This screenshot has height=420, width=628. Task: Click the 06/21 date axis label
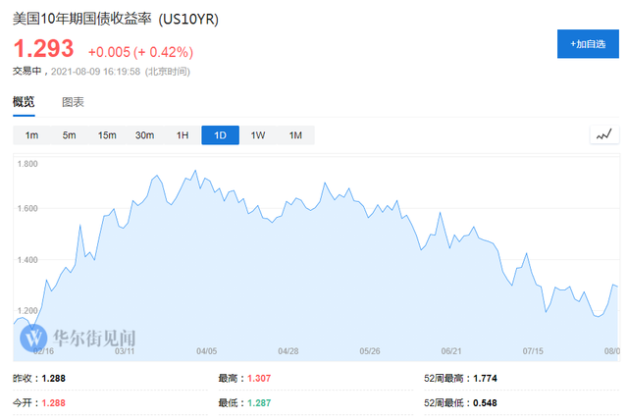click(451, 351)
